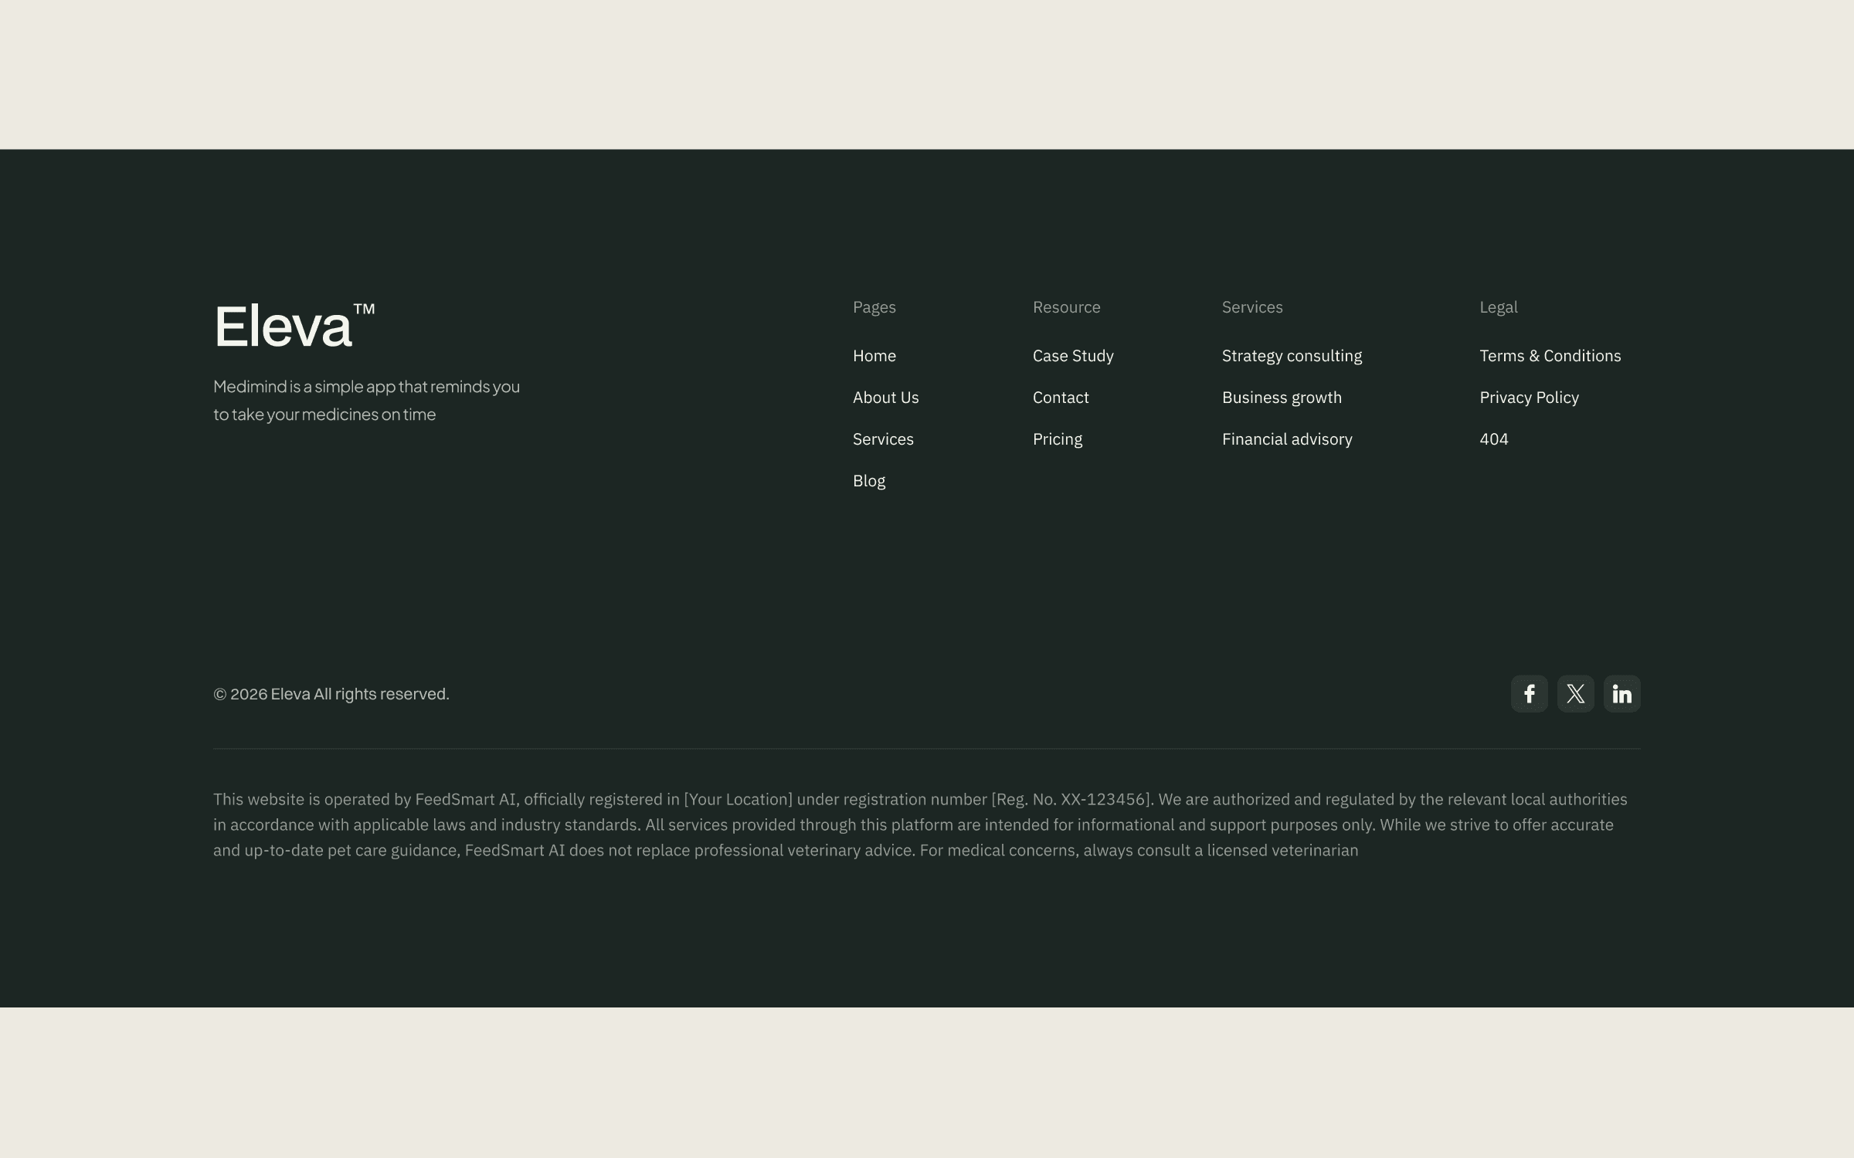This screenshot has width=1854, height=1158.
Task: Click the Services column heading
Action: coord(1252,307)
